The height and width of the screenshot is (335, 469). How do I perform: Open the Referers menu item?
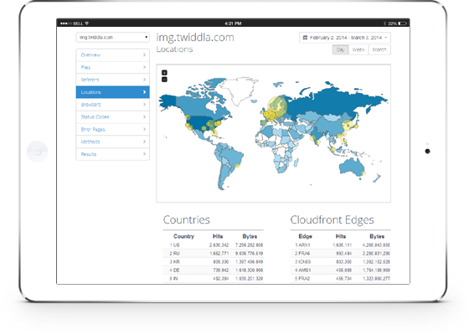click(112, 80)
